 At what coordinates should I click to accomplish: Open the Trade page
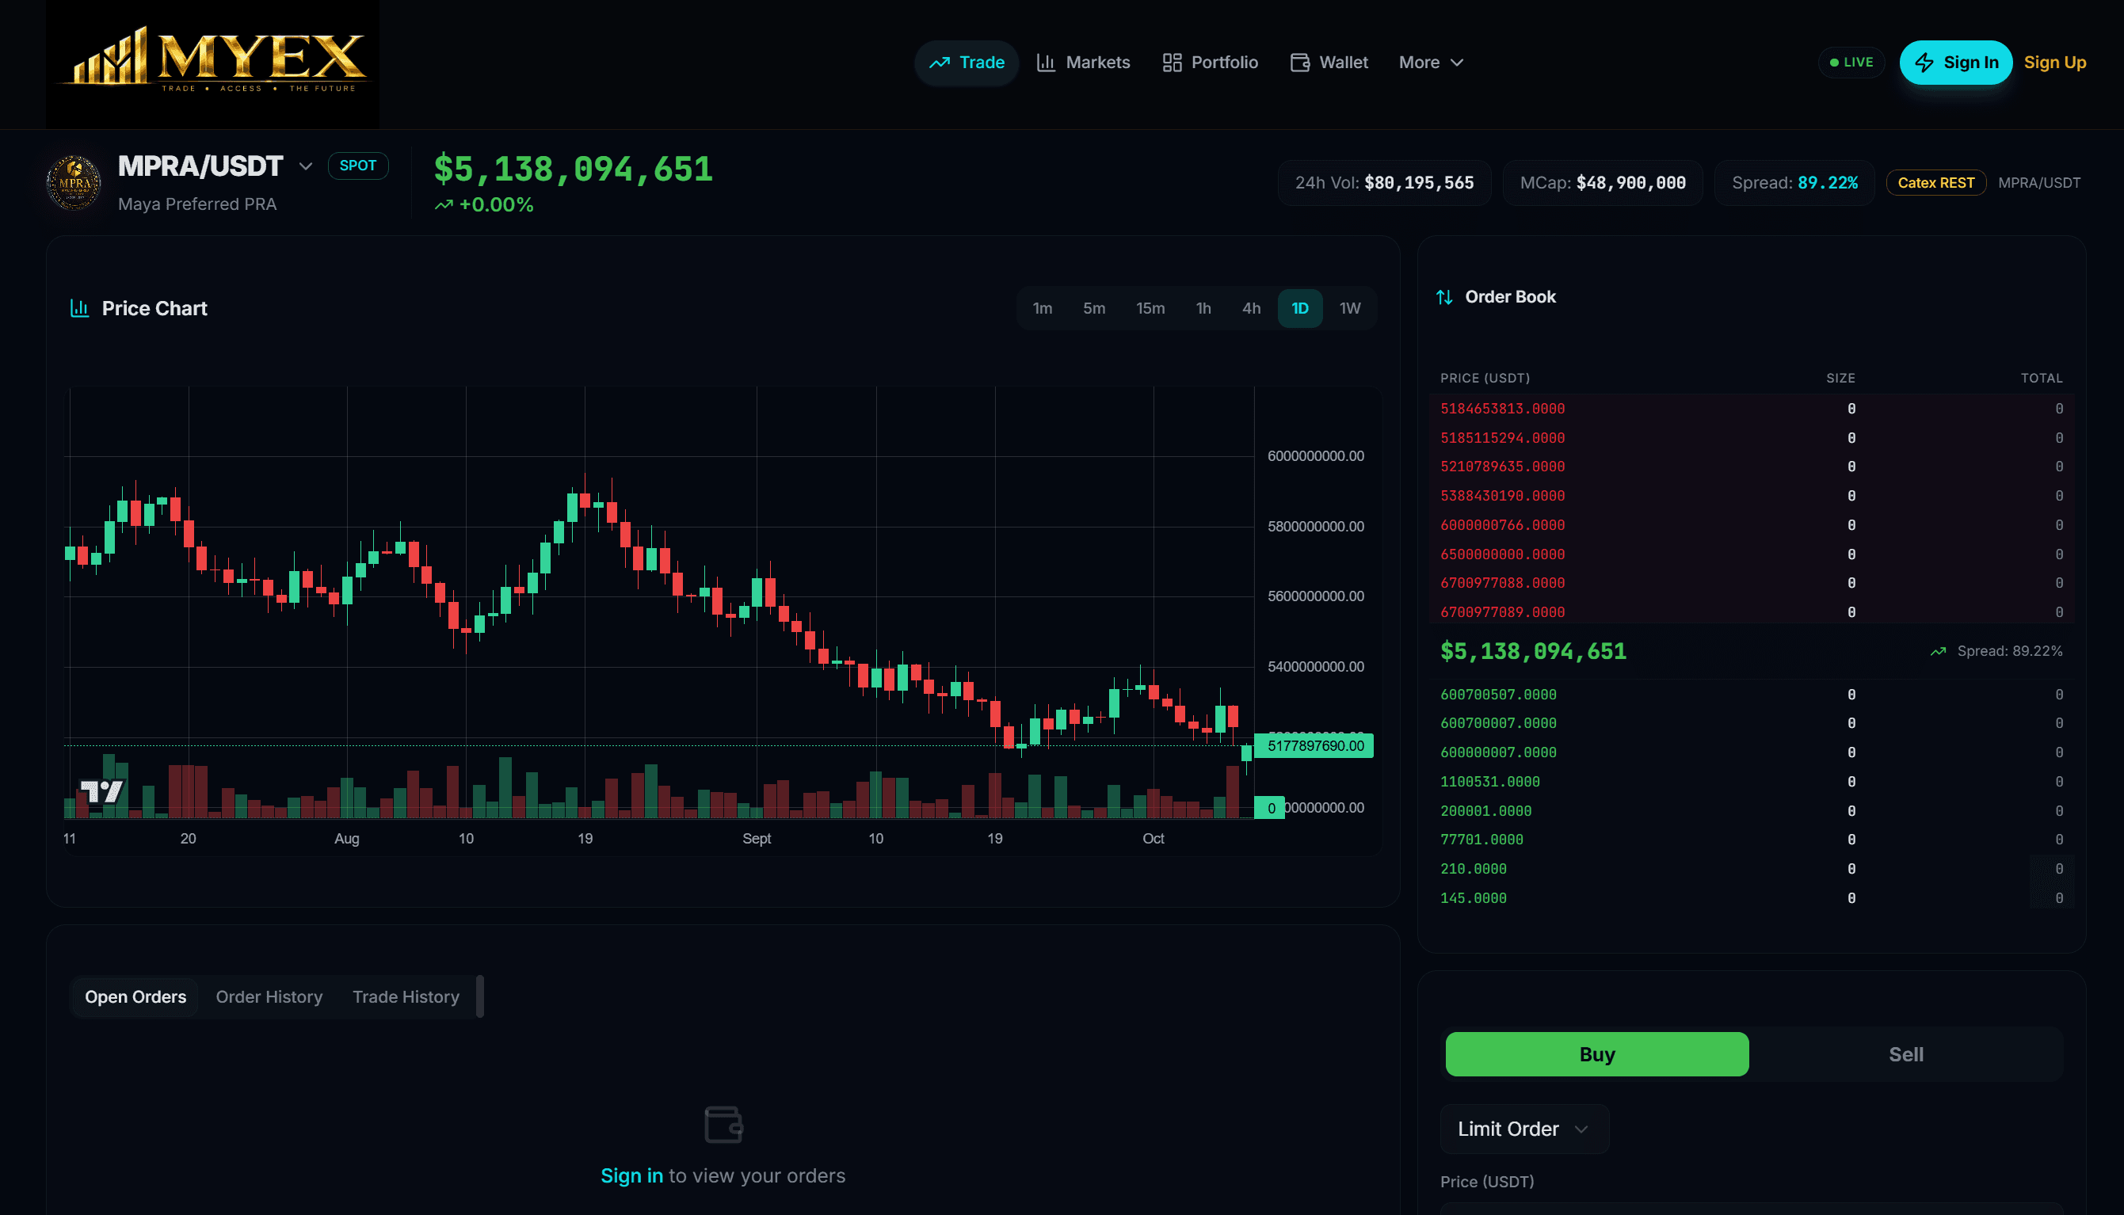(967, 63)
